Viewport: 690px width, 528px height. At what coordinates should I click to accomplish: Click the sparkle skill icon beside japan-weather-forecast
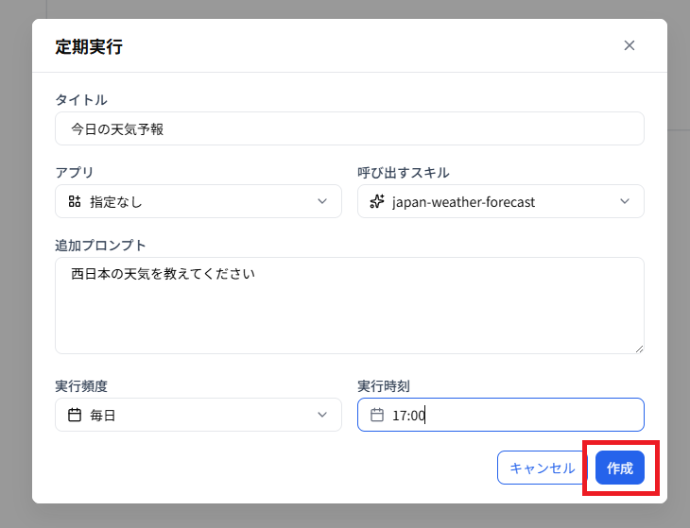377,201
